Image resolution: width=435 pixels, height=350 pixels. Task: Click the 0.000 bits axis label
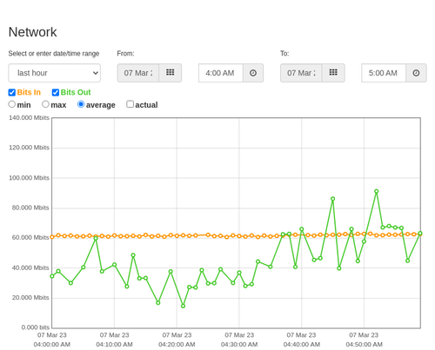point(36,327)
